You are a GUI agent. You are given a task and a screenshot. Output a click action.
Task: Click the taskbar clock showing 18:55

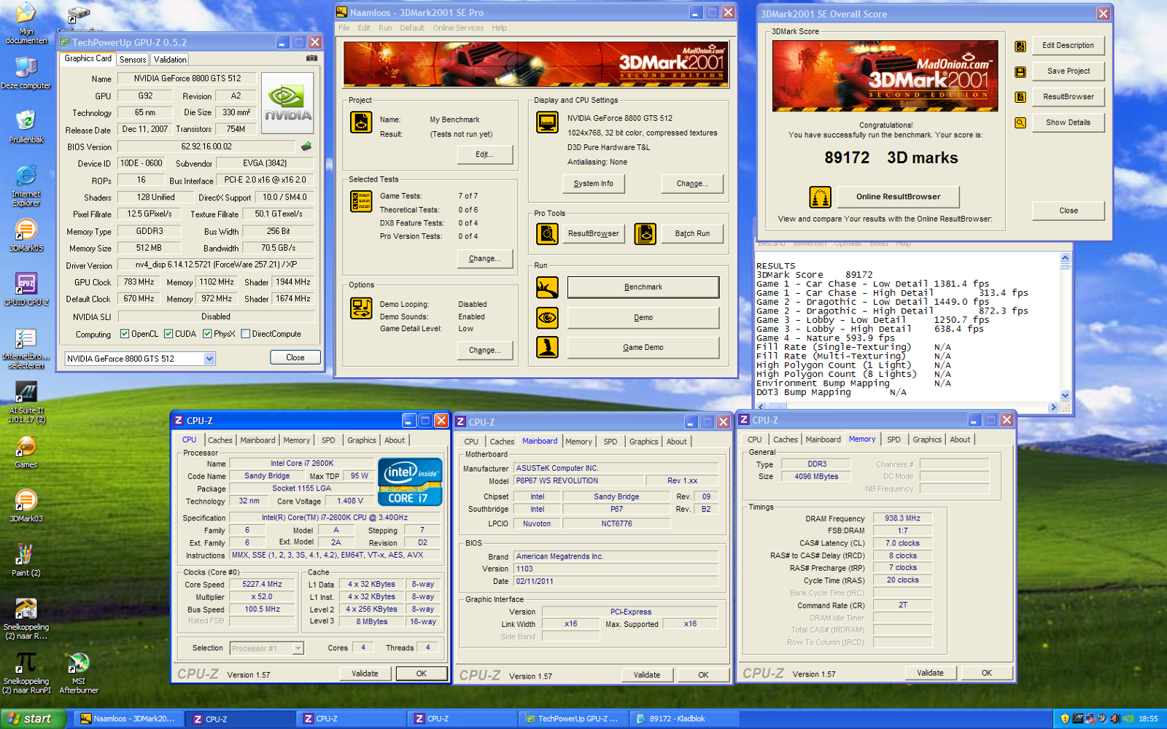coord(1148,719)
